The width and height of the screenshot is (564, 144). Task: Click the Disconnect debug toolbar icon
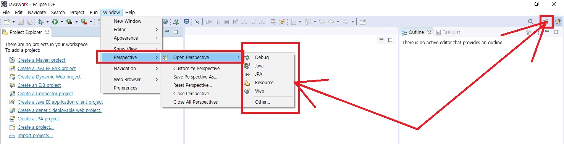(235, 22)
